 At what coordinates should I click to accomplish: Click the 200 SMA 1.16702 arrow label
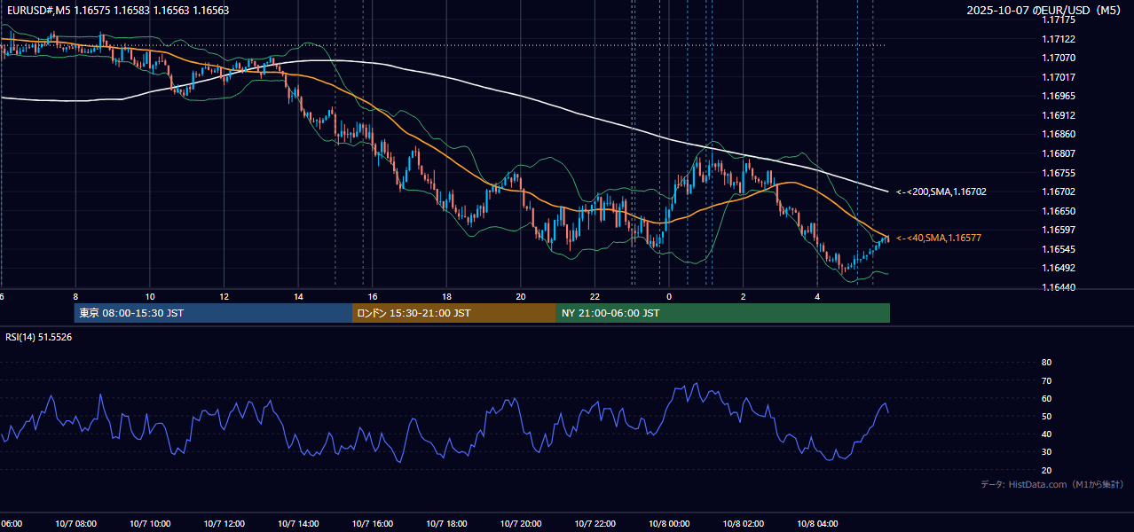point(941,192)
